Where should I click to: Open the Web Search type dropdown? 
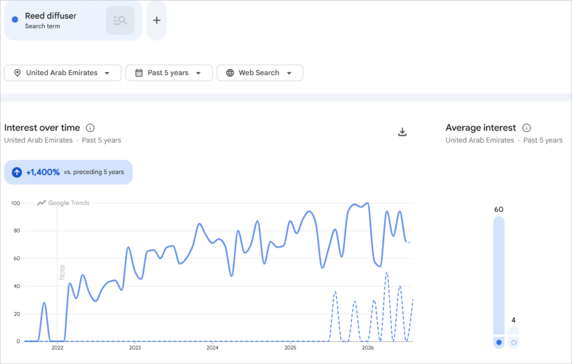pos(260,73)
